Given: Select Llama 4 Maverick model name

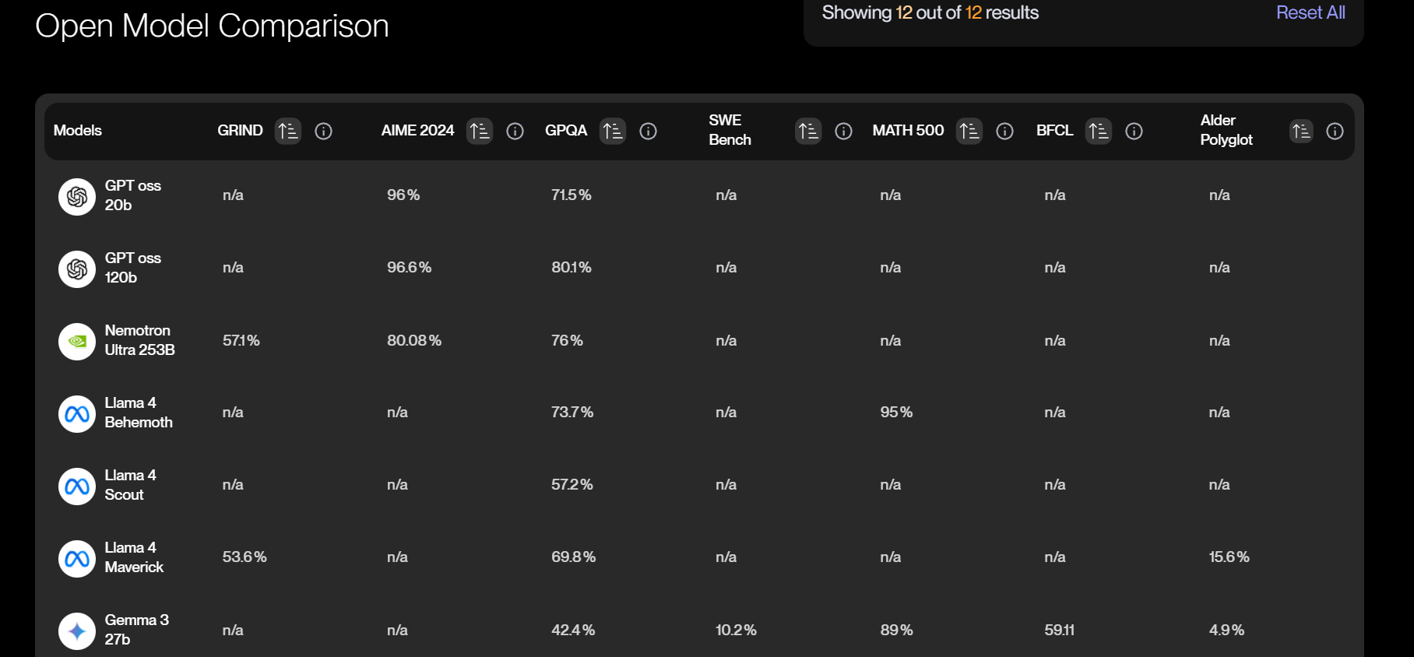Looking at the screenshot, I should pyautogui.click(x=134, y=557).
